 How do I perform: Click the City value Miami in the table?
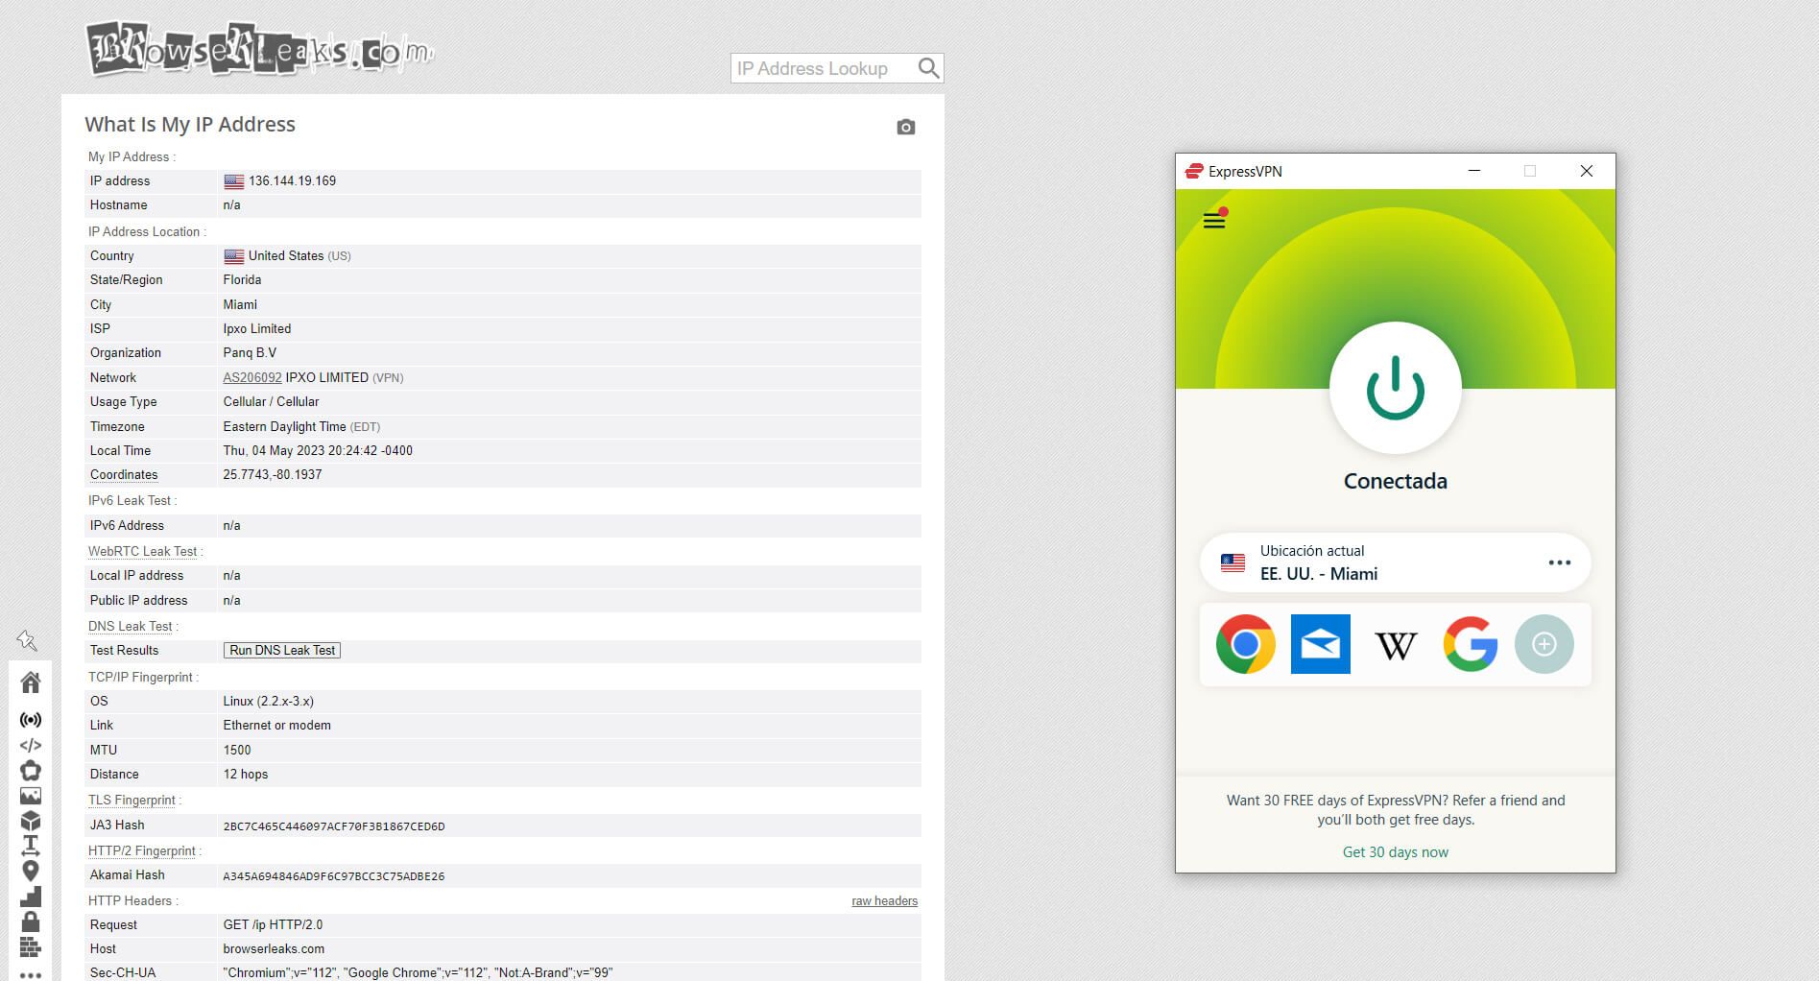[240, 304]
